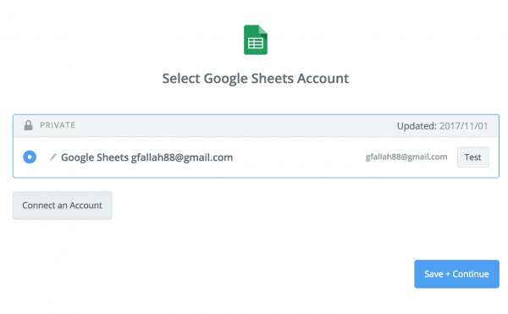Click the Updated 2017/11/01 date text
The width and height of the screenshot is (508, 314).
pyautogui.click(x=442, y=126)
